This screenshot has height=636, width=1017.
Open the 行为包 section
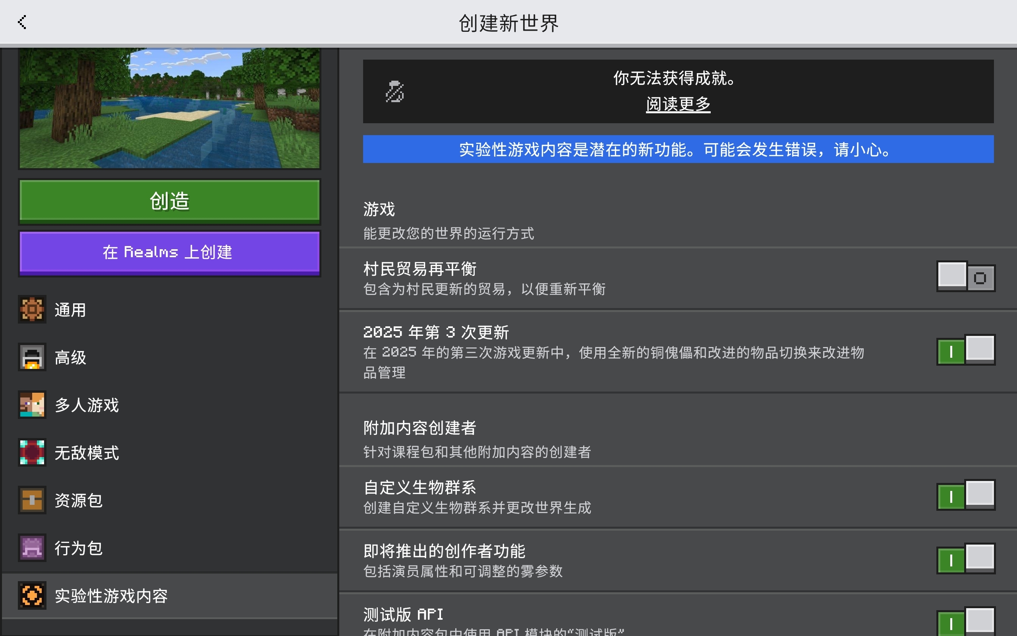pos(170,548)
